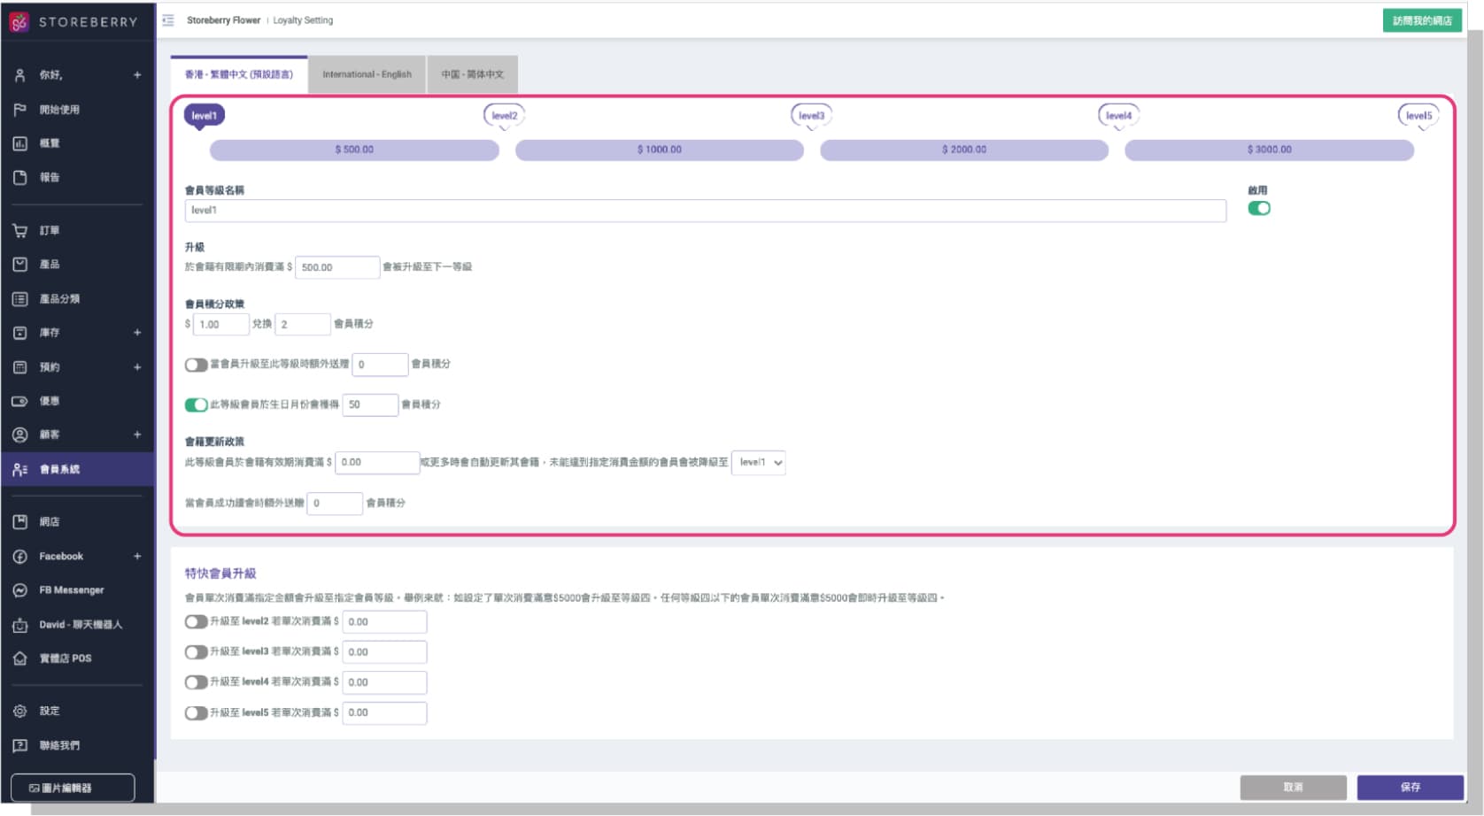Open 產品分類 list icon
1484x816 pixels.
coord(19,298)
